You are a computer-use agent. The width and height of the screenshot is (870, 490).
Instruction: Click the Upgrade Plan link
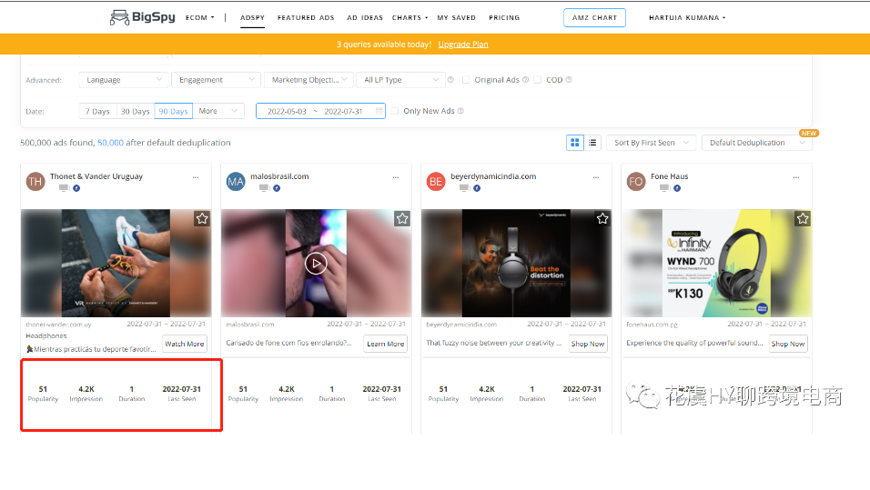click(x=463, y=44)
